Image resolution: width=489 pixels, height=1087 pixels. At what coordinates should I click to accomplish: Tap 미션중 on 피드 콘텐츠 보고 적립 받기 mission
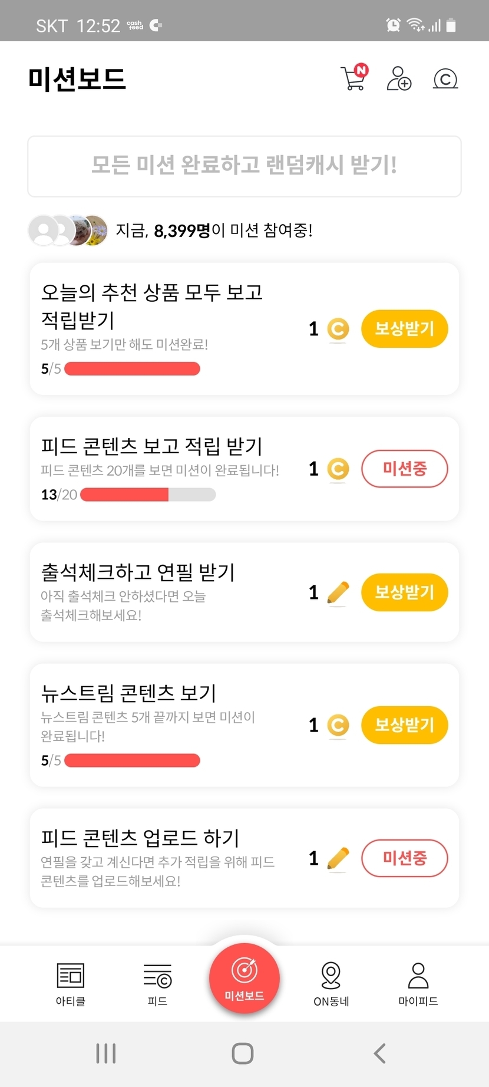coord(404,469)
